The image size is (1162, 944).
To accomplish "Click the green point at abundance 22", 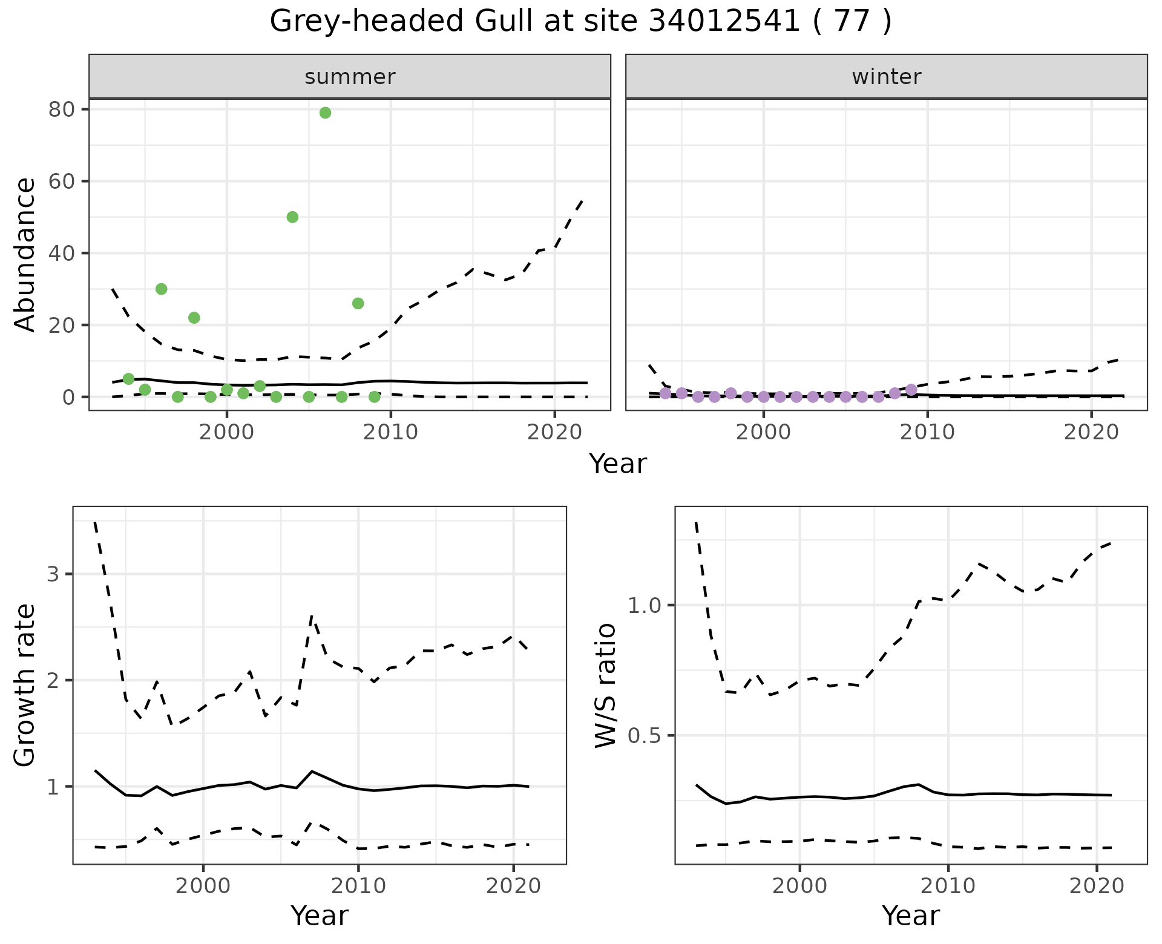I will [194, 318].
